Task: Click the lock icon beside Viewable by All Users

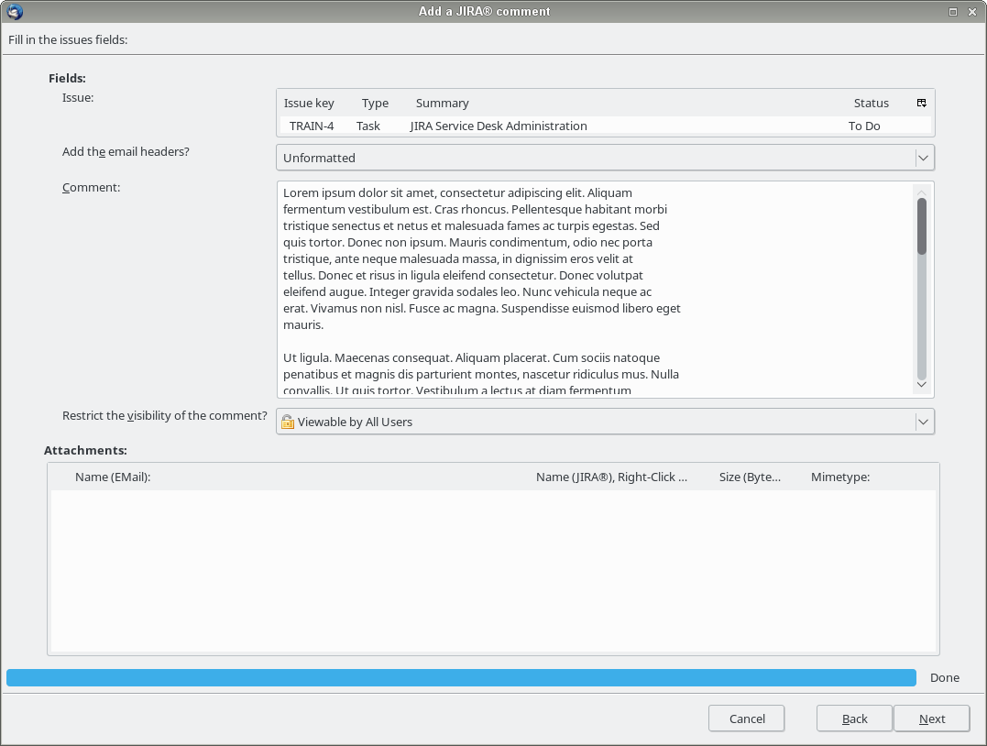Action: (288, 422)
